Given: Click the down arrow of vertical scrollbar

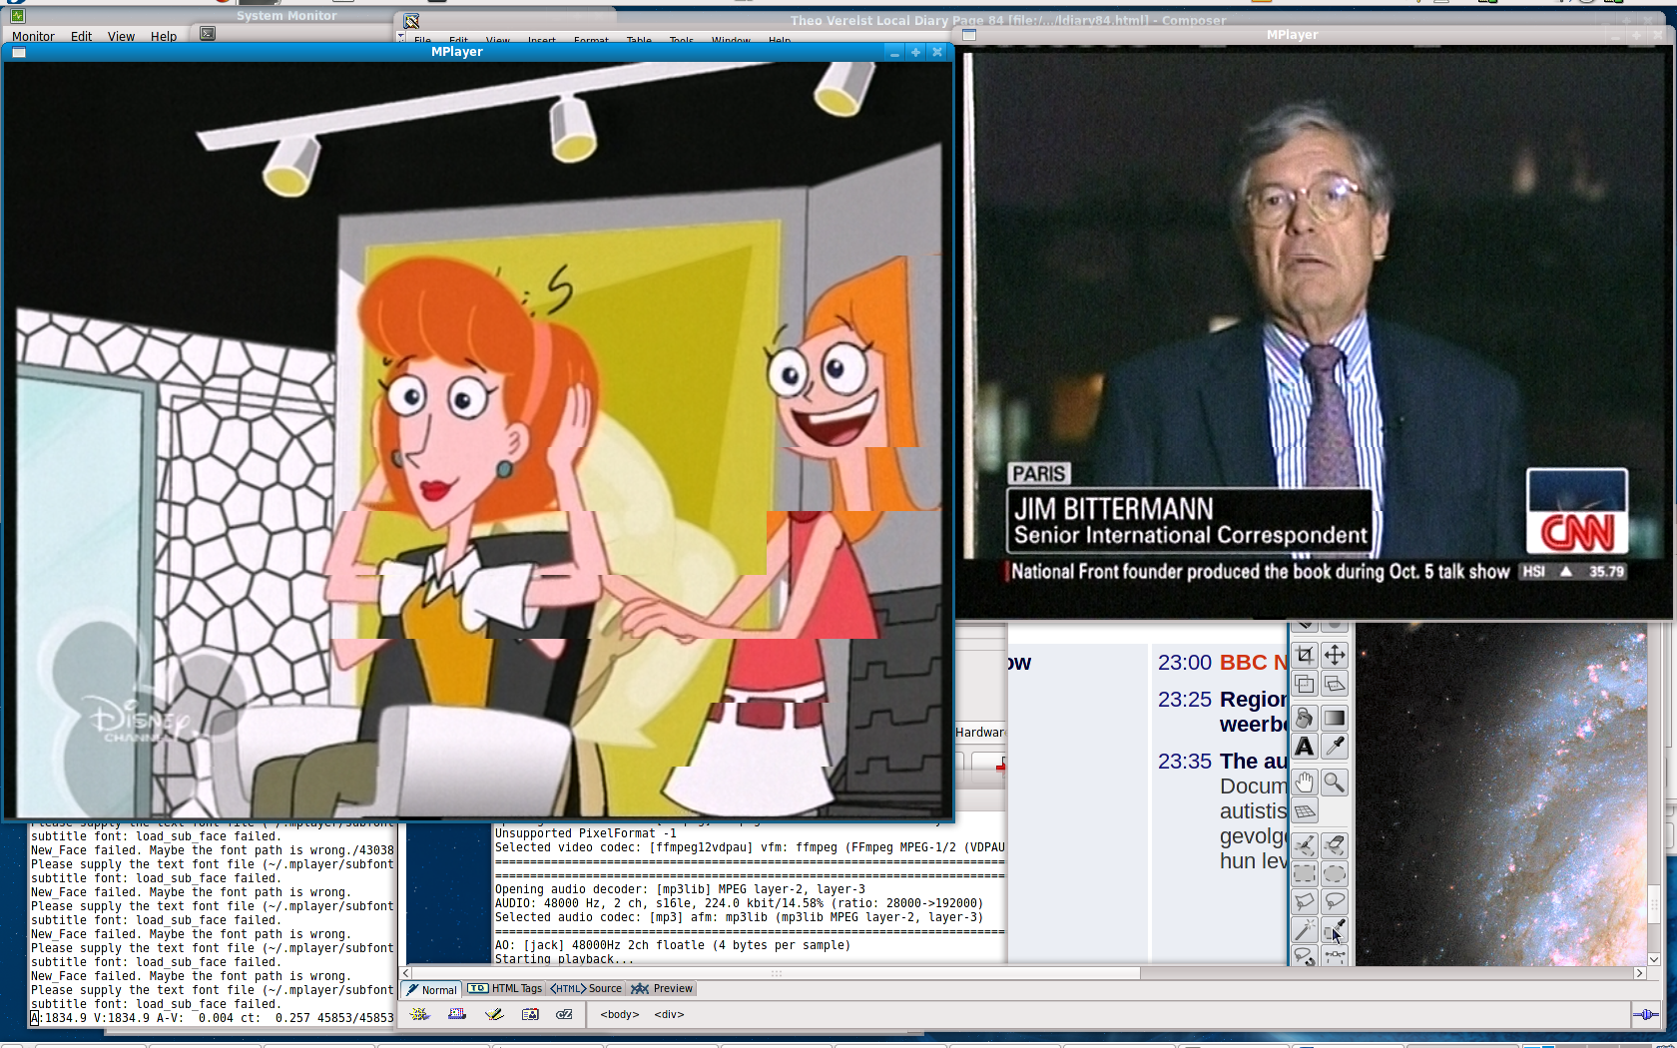Looking at the screenshot, I should 1654,959.
